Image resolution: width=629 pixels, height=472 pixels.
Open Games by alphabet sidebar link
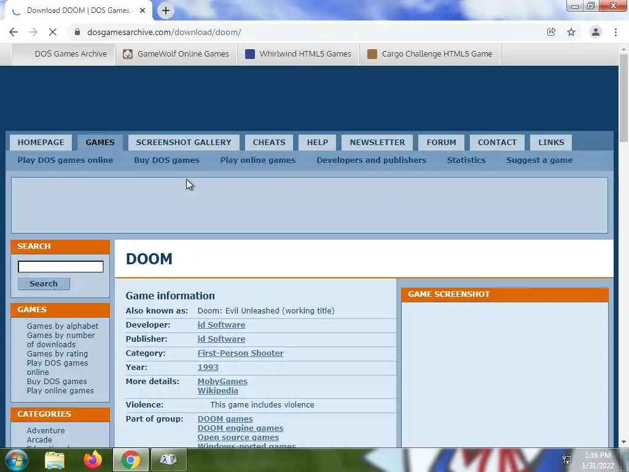pos(63,326)
